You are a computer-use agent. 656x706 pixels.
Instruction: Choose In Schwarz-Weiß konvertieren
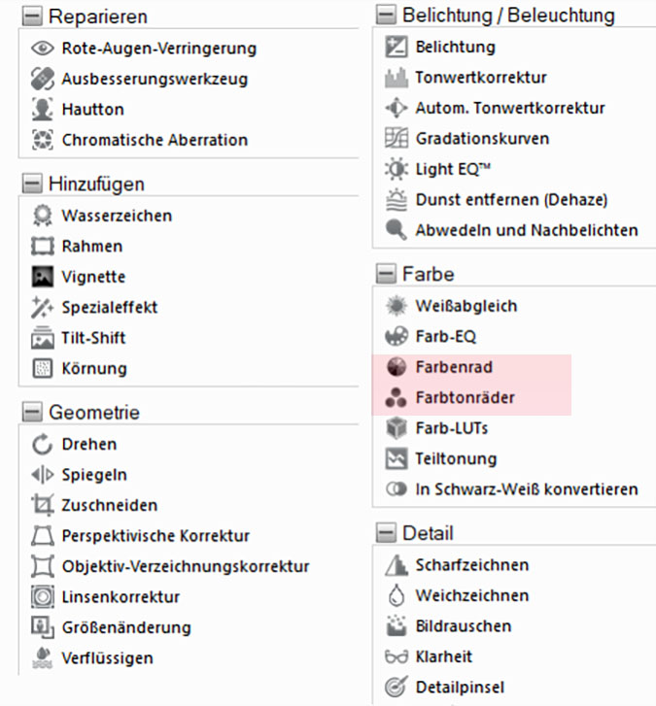tap(526, 489)
